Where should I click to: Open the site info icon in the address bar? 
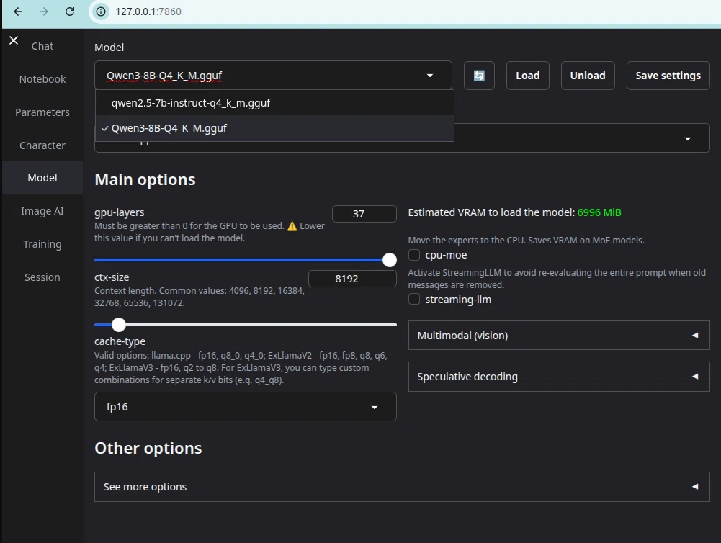101,12
